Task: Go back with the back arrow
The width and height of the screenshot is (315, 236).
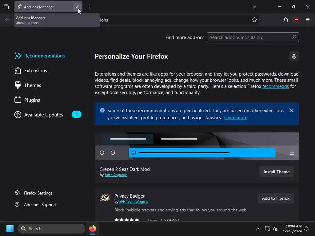Action: 7,20
